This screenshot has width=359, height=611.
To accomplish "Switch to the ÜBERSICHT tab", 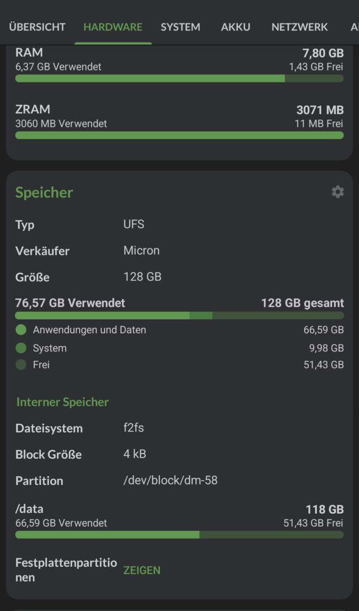I will tap(37, 27).
